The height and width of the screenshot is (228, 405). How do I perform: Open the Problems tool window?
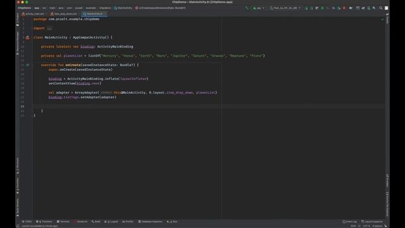pyautogui.click(x=44, y=222)
